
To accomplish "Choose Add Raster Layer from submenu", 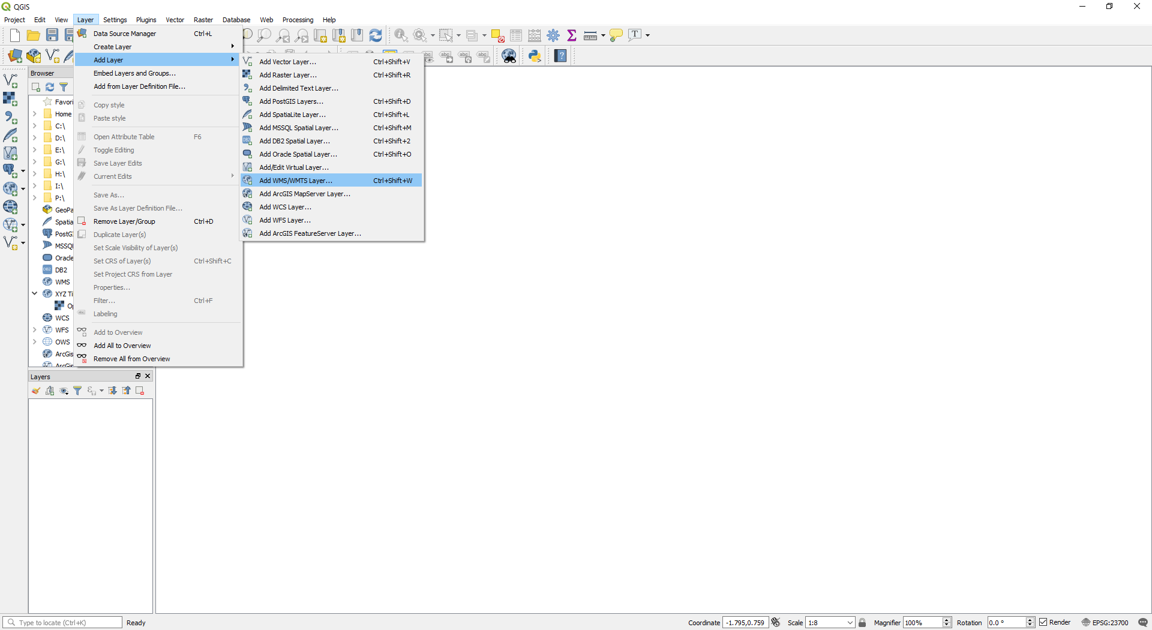I will click(332, 75).
